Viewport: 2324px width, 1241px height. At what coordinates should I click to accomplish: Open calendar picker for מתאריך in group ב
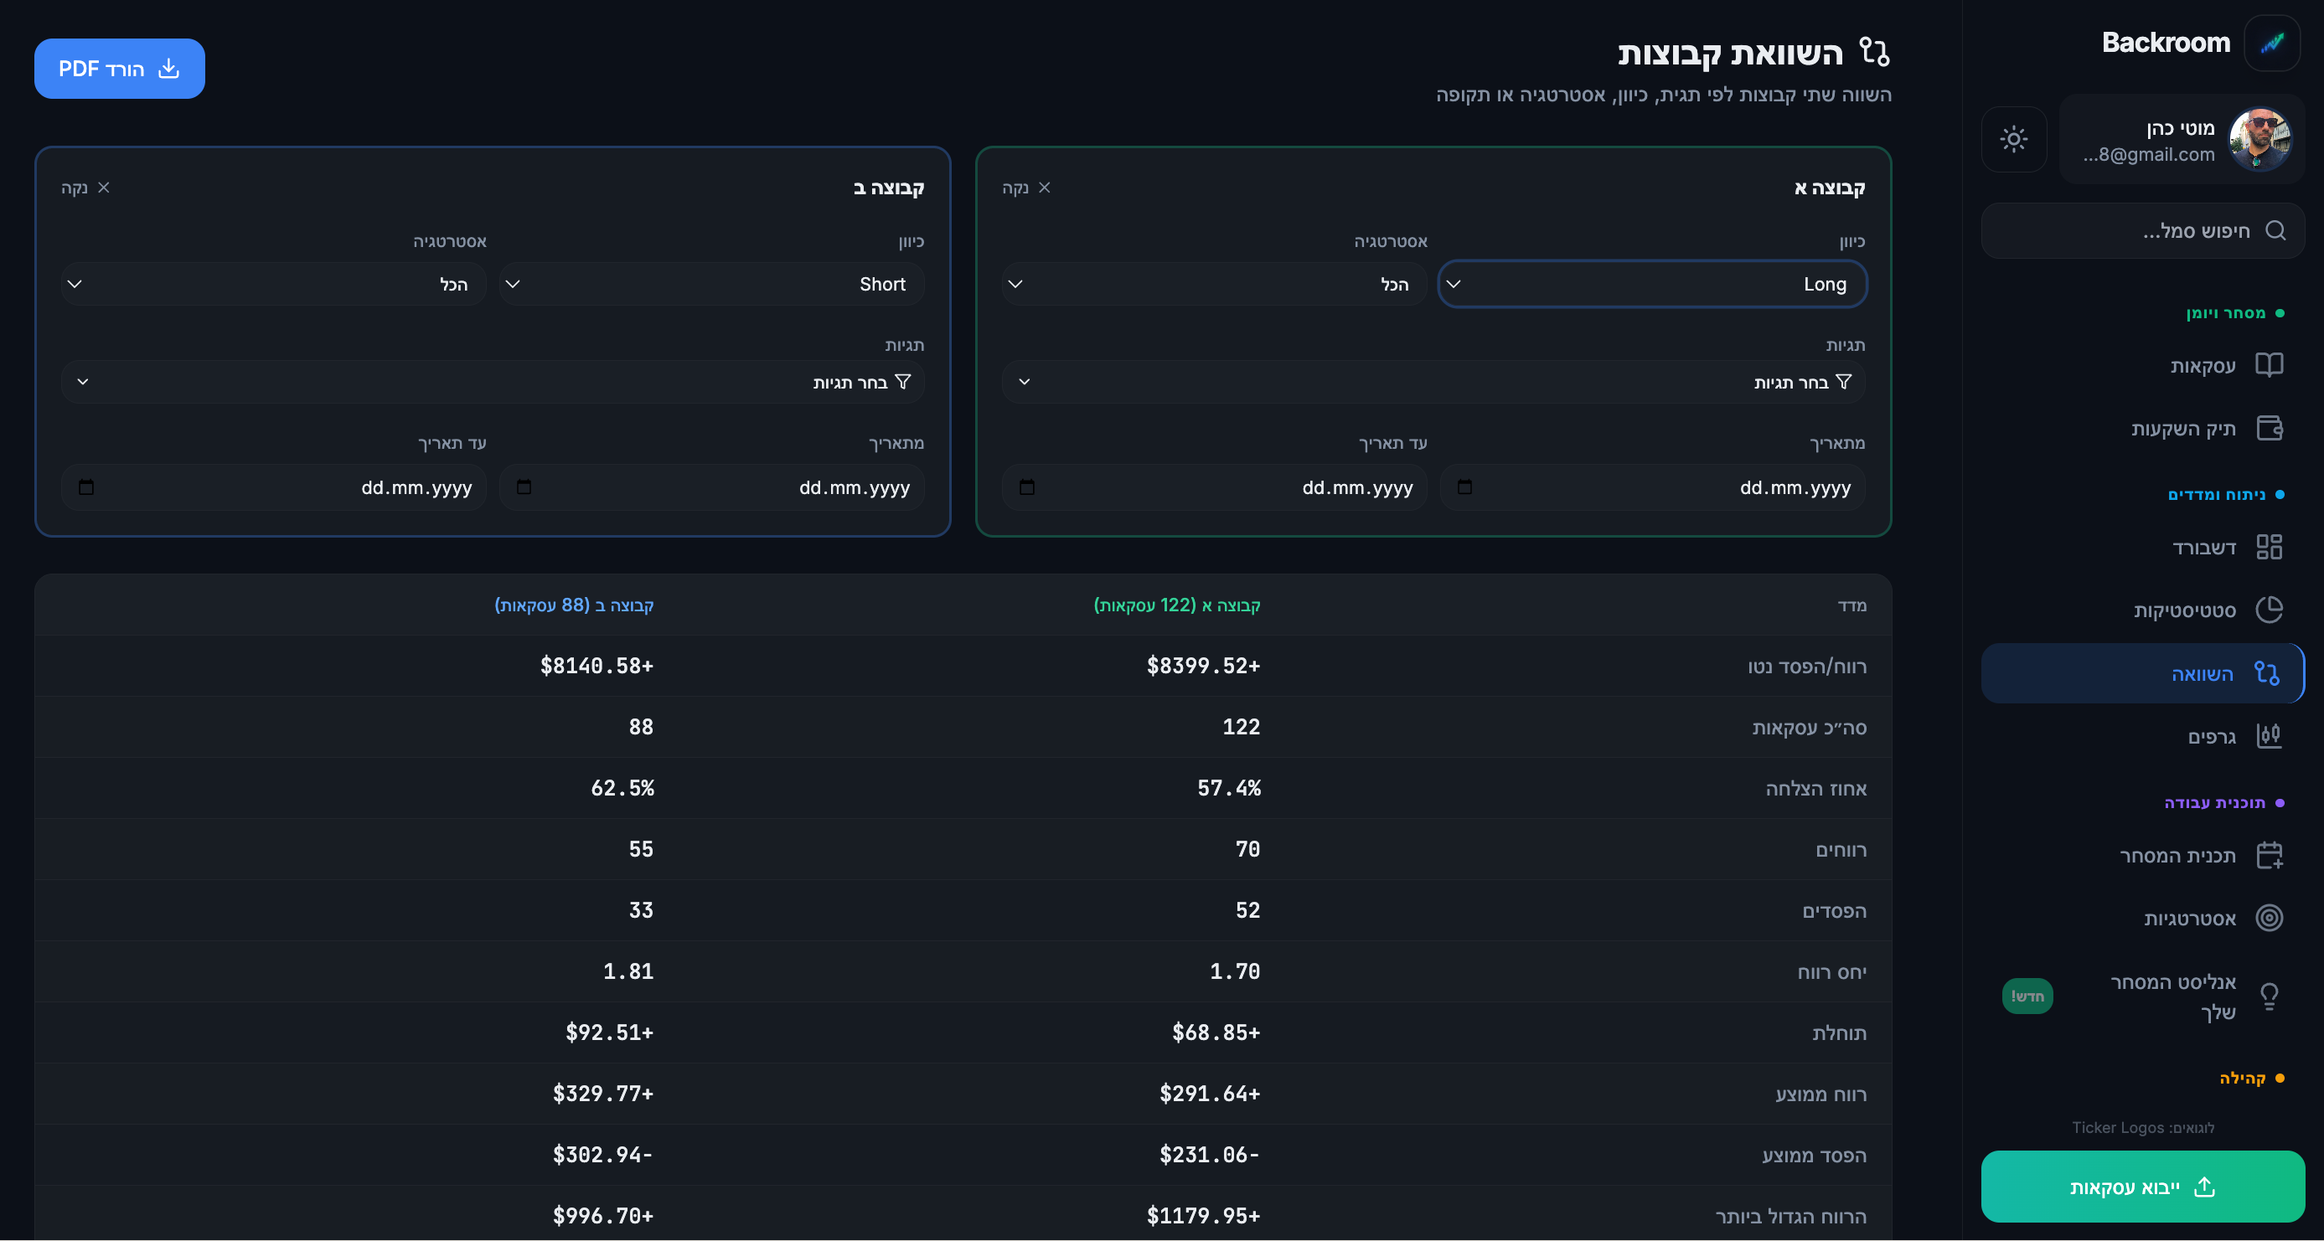pyautogui.click(x=524, y=488)
